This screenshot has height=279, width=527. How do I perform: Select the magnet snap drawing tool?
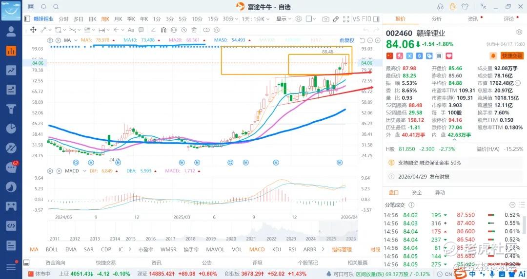(163, 30)
